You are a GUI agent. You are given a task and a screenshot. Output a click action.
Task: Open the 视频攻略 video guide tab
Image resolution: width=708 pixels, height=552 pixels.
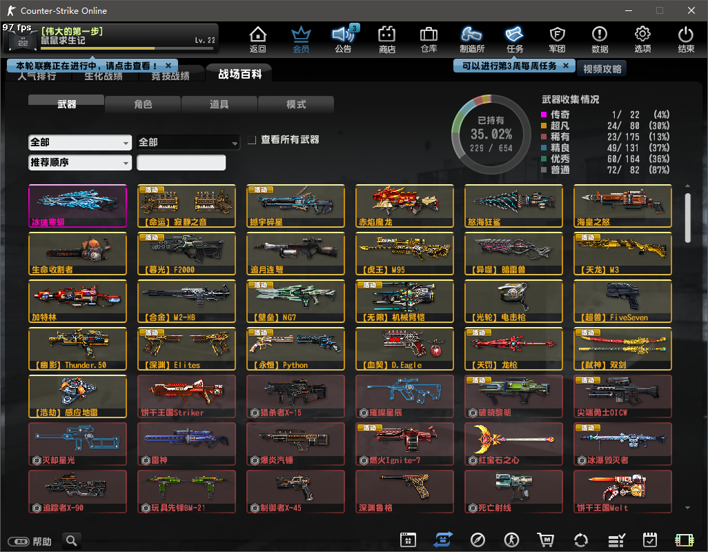click(602, 69)
